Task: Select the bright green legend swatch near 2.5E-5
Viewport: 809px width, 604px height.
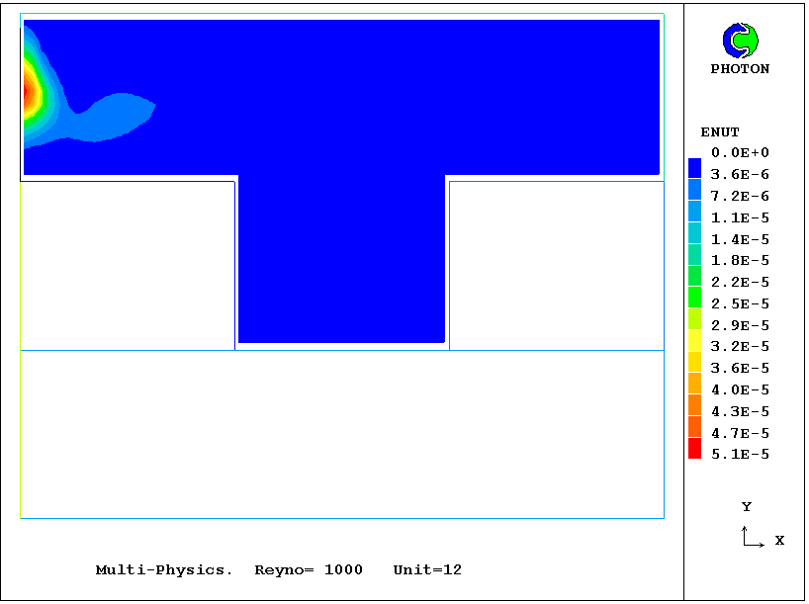Action: coord(694,297)
